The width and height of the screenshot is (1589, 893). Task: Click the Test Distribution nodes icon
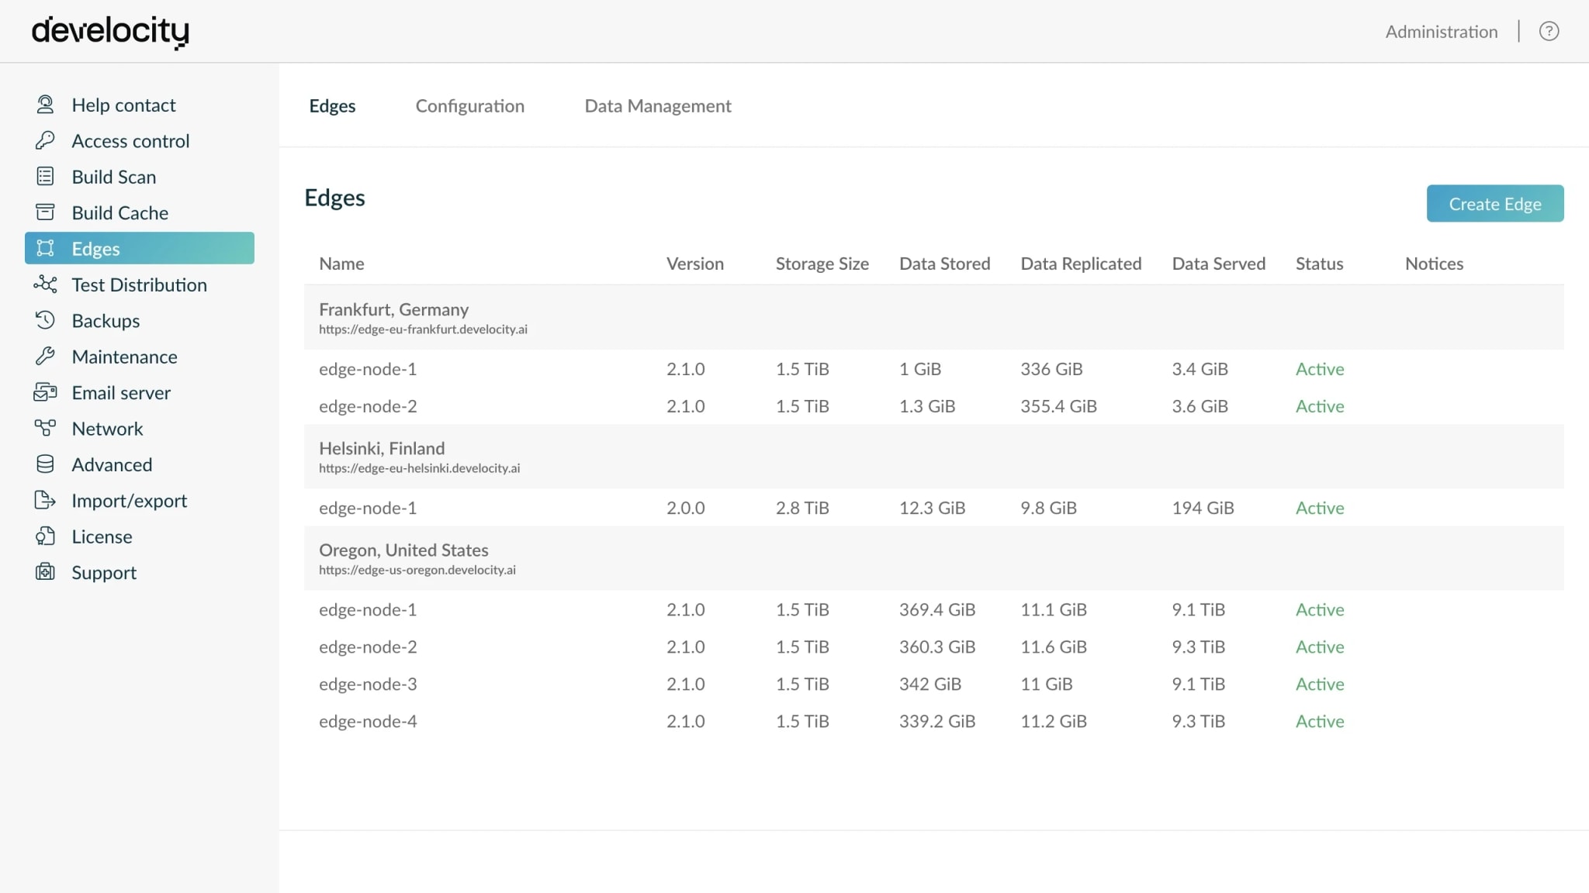pos(45,284)
